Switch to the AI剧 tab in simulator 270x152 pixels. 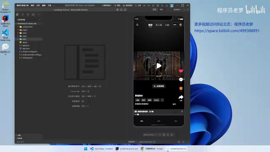coord(167,25)
